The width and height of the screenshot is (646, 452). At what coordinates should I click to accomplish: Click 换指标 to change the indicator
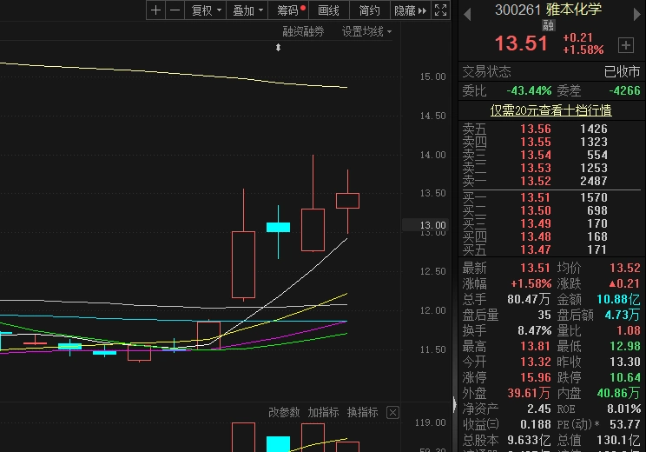coord(362,412)
